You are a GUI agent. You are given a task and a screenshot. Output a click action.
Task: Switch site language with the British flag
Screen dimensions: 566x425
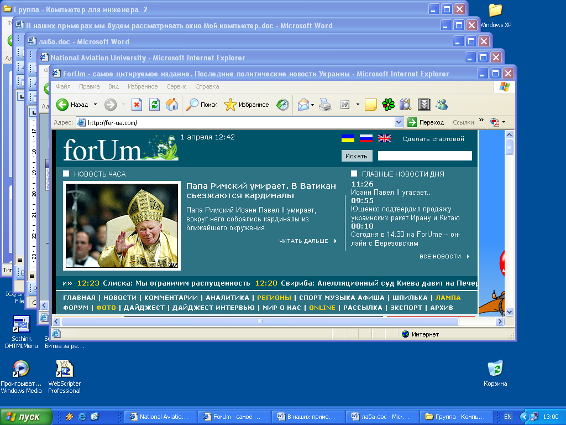384,138
